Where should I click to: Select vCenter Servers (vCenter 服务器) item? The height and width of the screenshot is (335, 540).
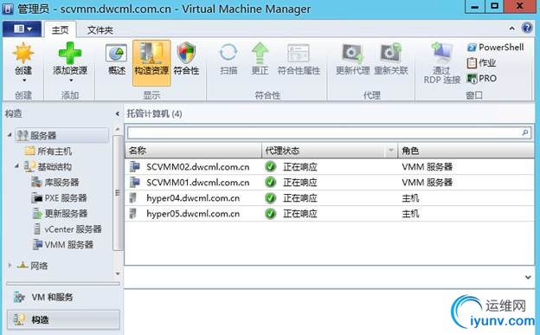(x=73, y=229)
